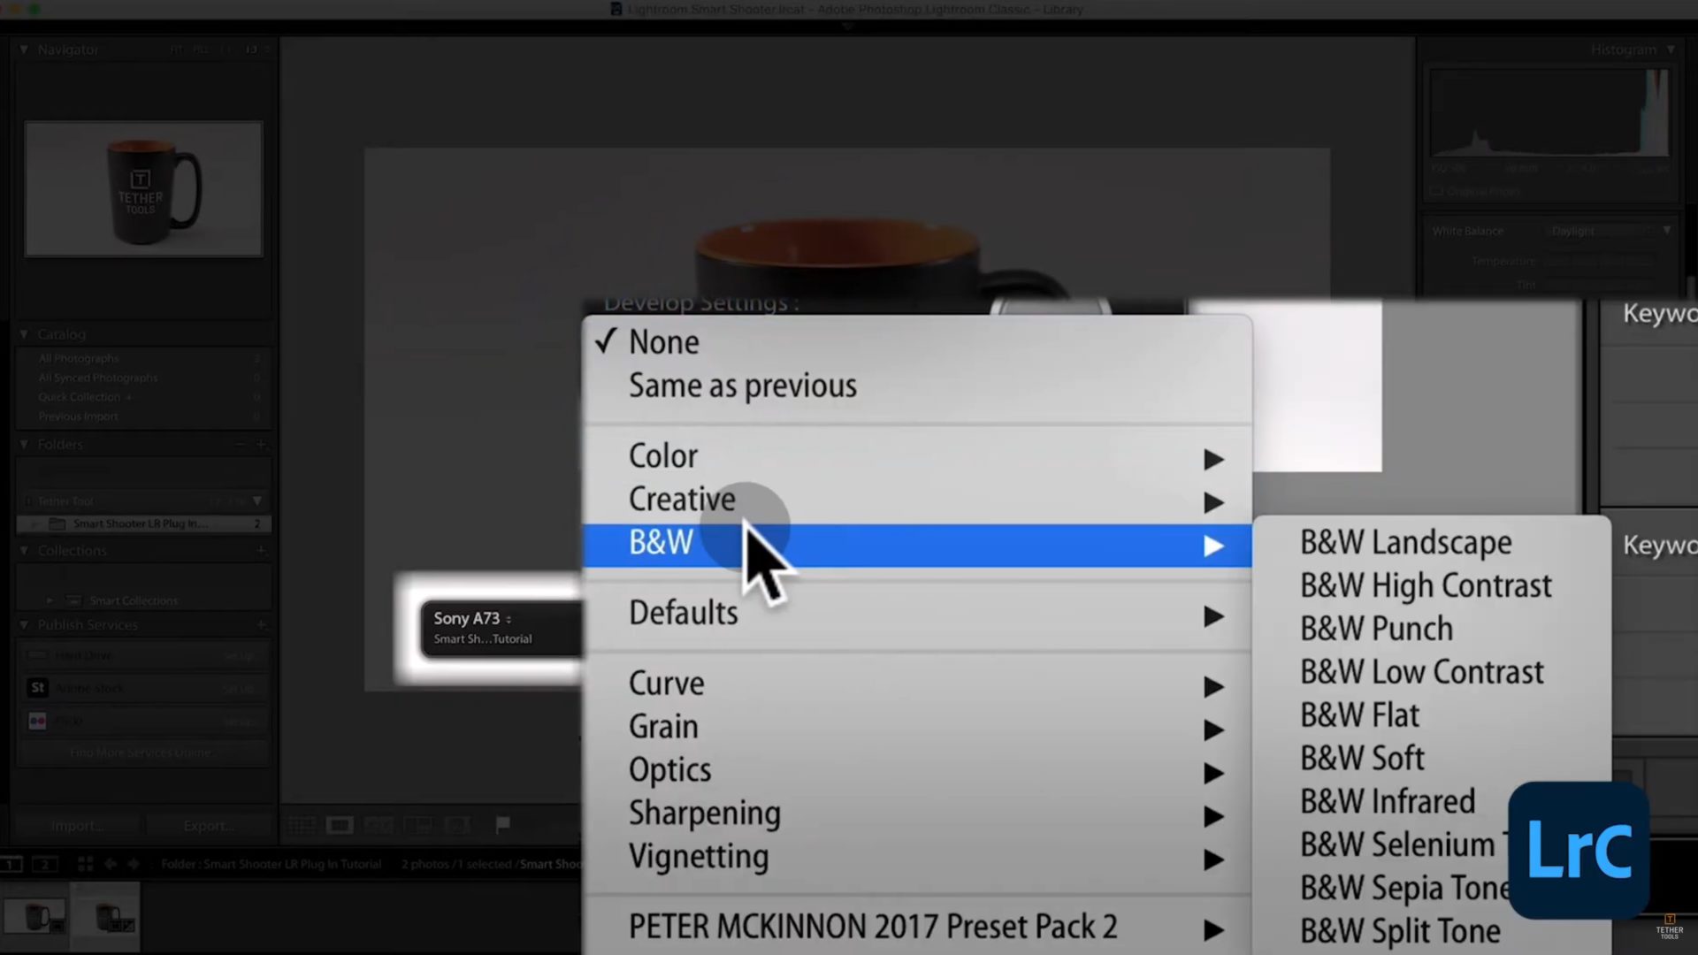Apply the B&W Low Contrast preset

pos(1433,672)
